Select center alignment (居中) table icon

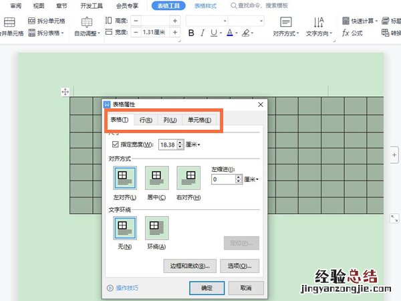click(156, 178)
